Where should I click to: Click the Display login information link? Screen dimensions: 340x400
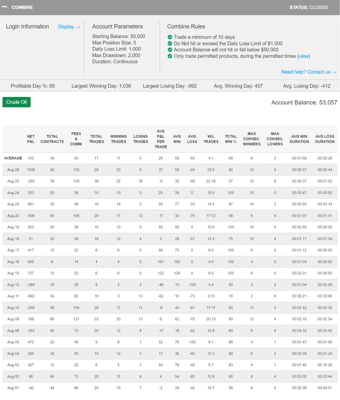tap(69, 27)
